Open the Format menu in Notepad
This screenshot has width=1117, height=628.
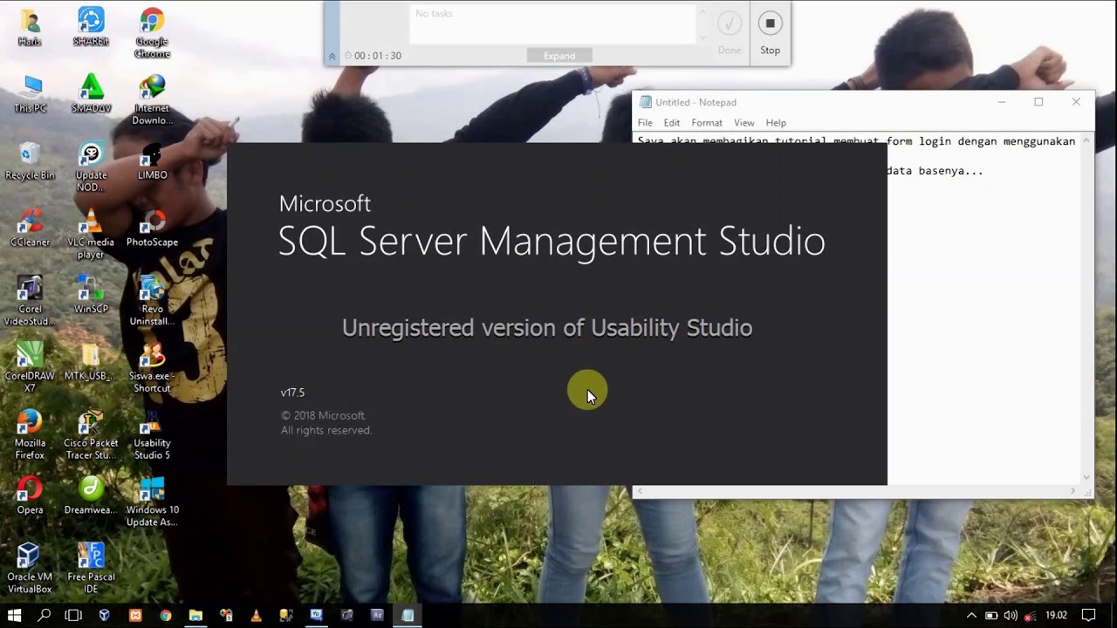tap(707, 123)
